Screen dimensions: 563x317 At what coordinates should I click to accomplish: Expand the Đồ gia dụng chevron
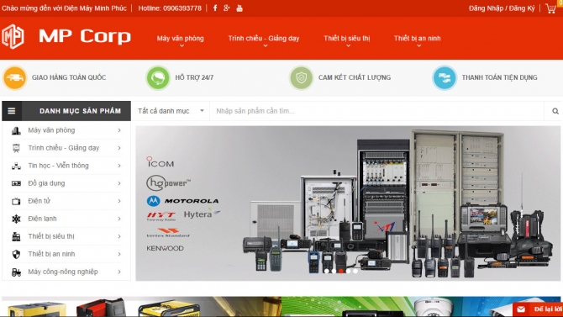[x=119, y=183]
